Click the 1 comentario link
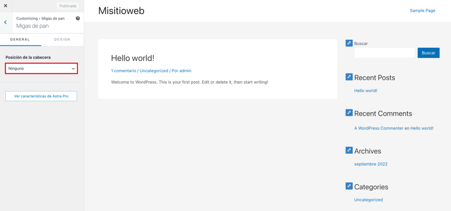Image resolution: width=451 pixels, height=211 pixels. pyautogui.click(x=124, y=70)
